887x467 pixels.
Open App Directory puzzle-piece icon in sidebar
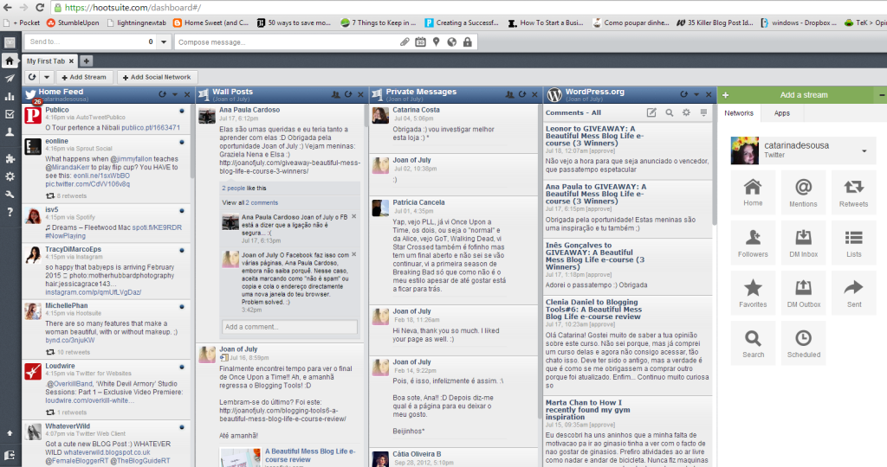pyautogui.click(x=10, y=158)
